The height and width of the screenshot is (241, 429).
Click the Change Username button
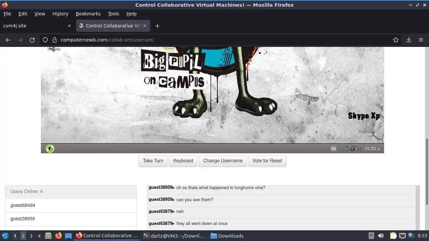(223, 161)
